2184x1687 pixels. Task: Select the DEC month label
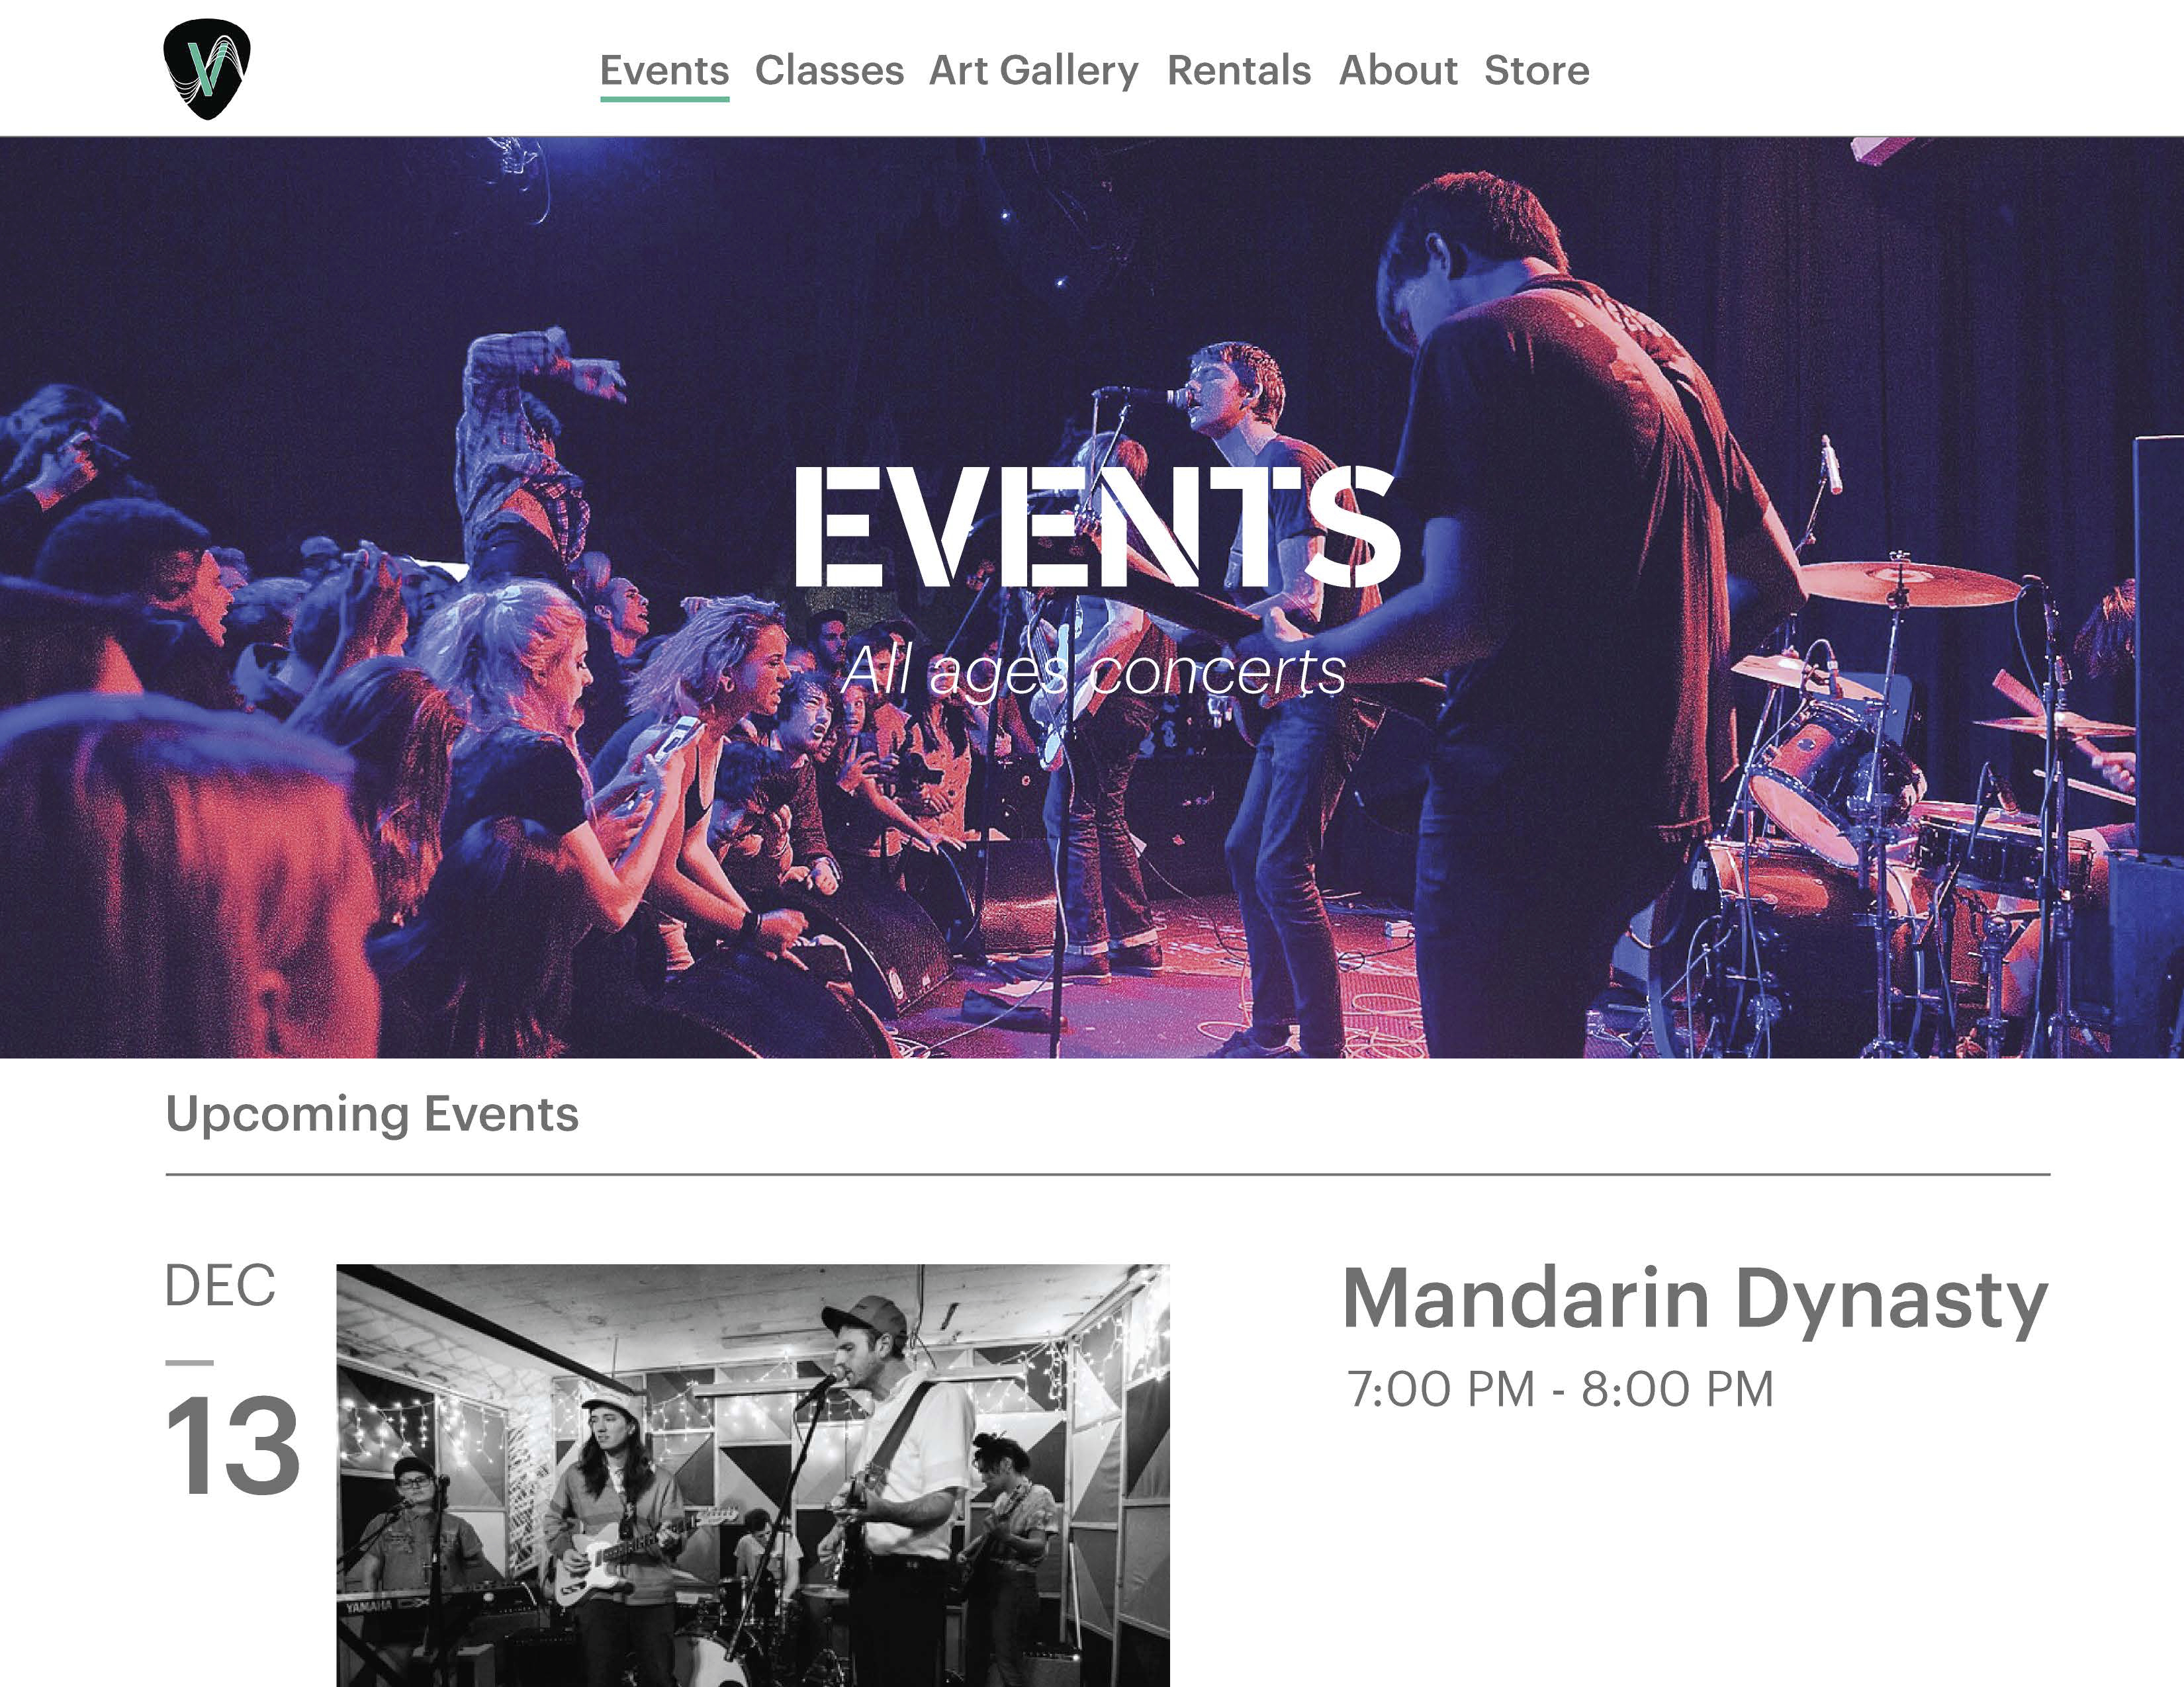pyautogui.click(x=220, y=1285)
